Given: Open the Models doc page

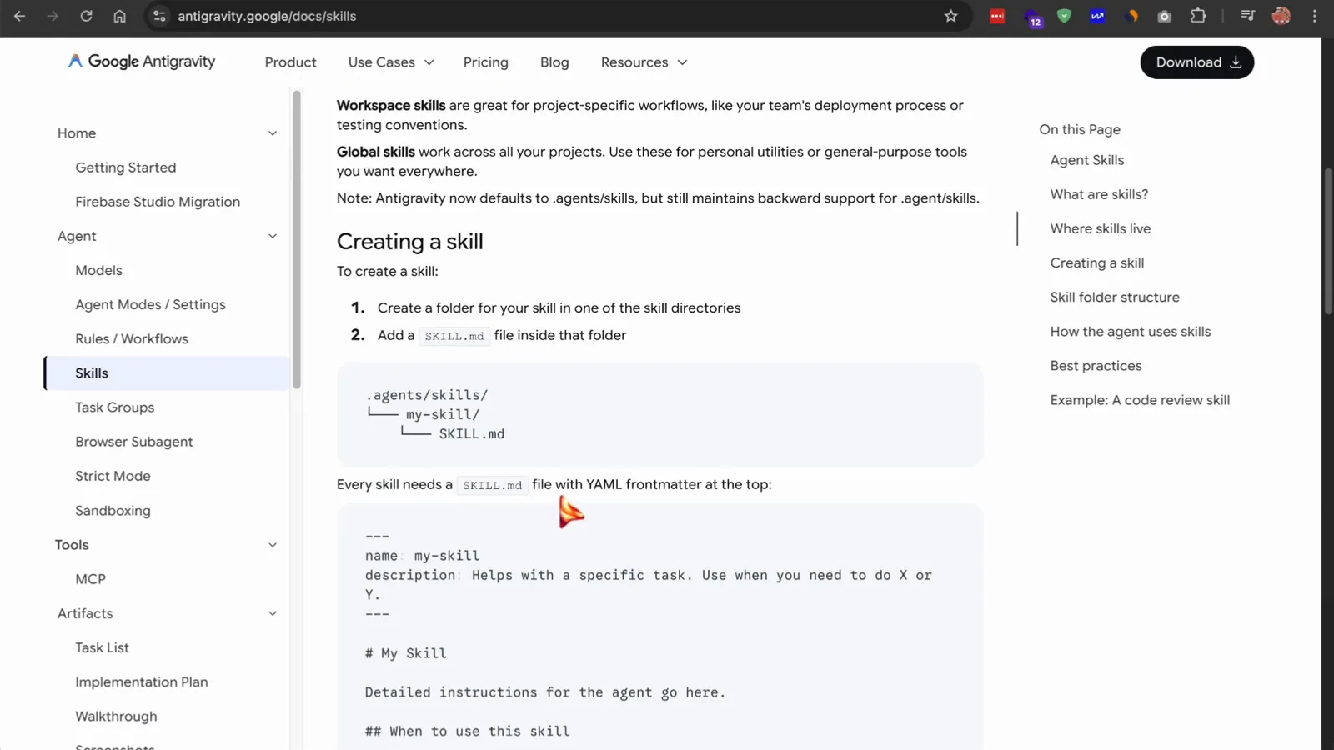Looking at the screenshot, I should coord(98,270).
